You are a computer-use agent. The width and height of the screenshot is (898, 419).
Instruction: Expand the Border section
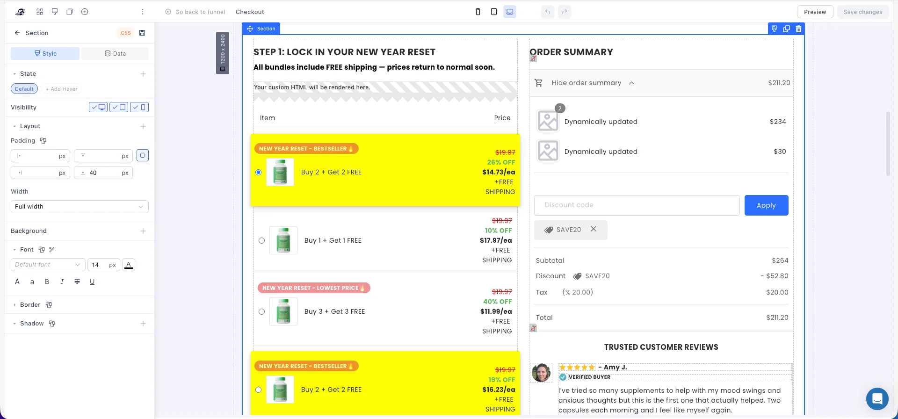(x=14, y=305)
